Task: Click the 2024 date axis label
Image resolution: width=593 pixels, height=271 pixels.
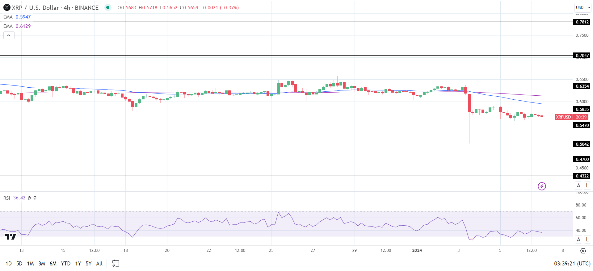Action: click(x=417, y=250)
